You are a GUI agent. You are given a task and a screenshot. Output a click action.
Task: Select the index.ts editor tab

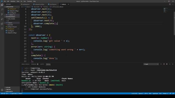[64, 4]
